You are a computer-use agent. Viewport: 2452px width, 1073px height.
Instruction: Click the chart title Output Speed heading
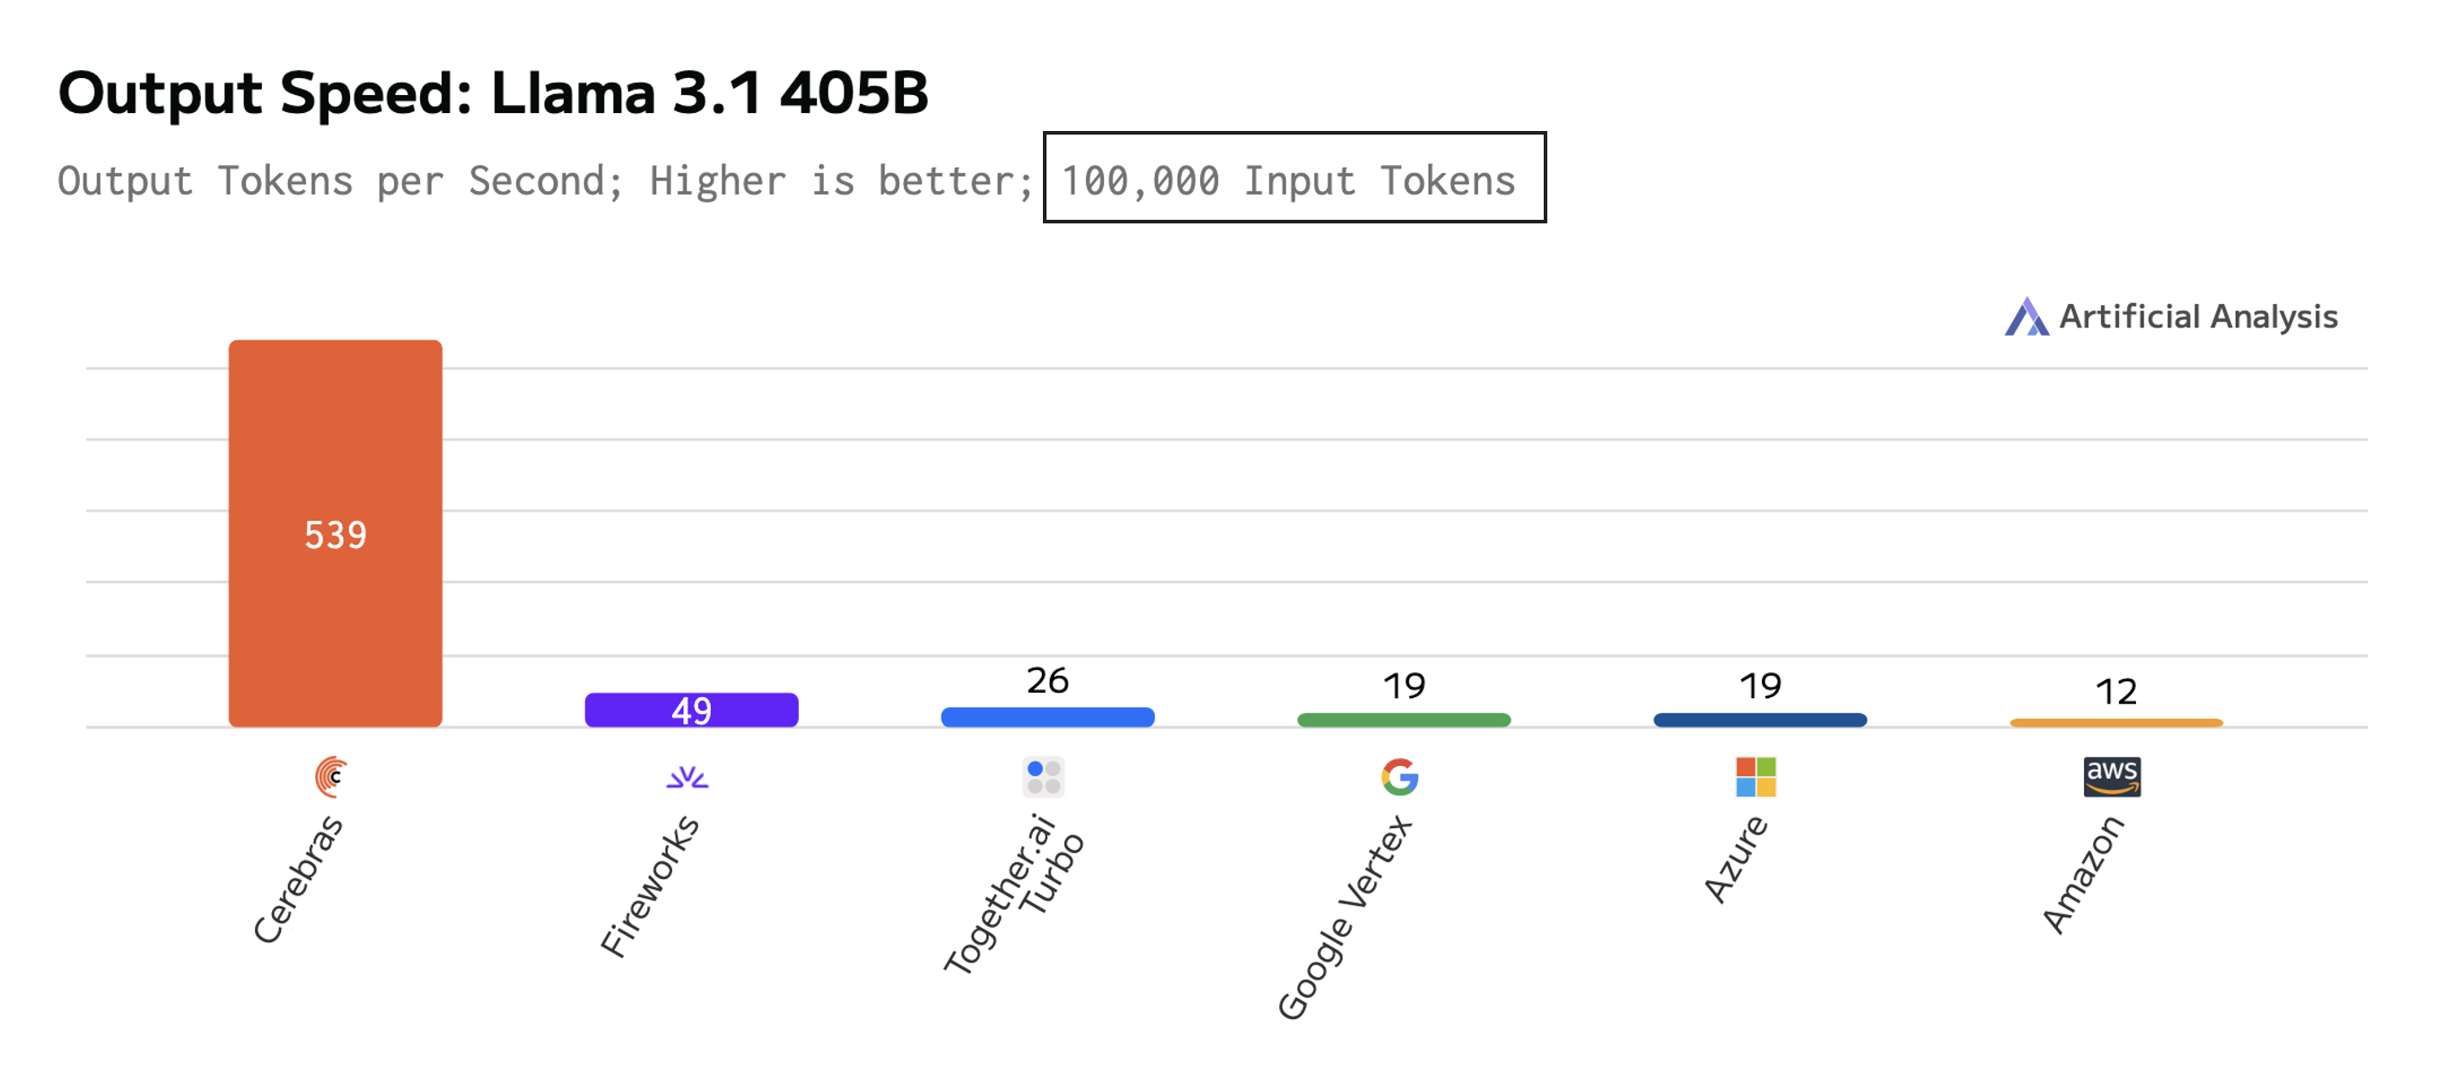tap(492, 93)
